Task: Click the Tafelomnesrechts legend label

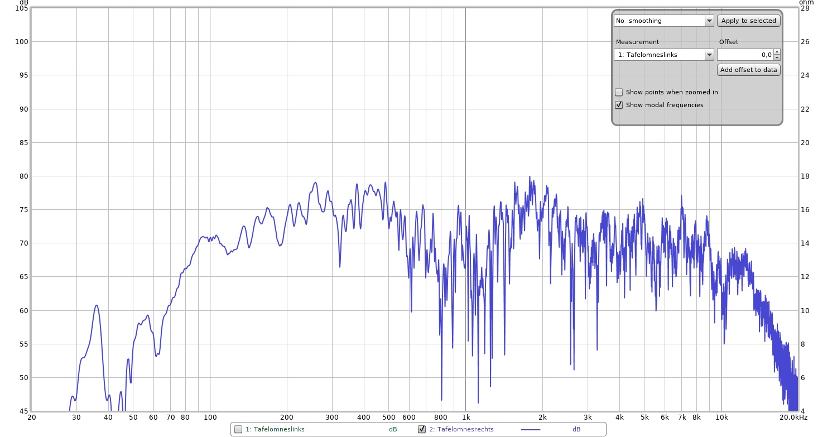Action: pyautogui.click(x=461, y=429)
